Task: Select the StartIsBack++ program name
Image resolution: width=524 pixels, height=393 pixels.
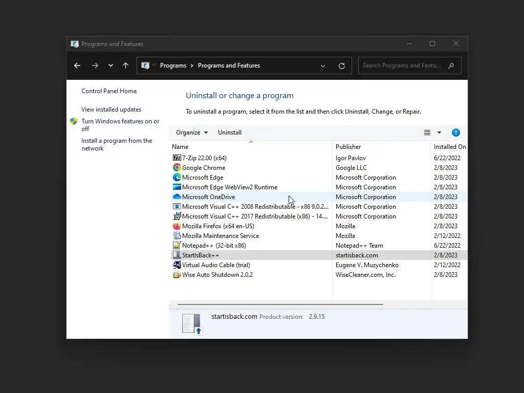Action: 201,255
